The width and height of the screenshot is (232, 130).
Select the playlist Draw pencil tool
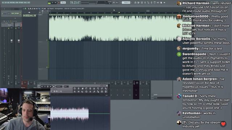[x=29, y=9]
